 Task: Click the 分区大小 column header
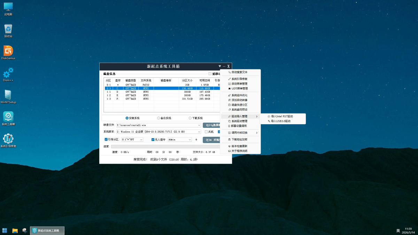pos(187,80)
